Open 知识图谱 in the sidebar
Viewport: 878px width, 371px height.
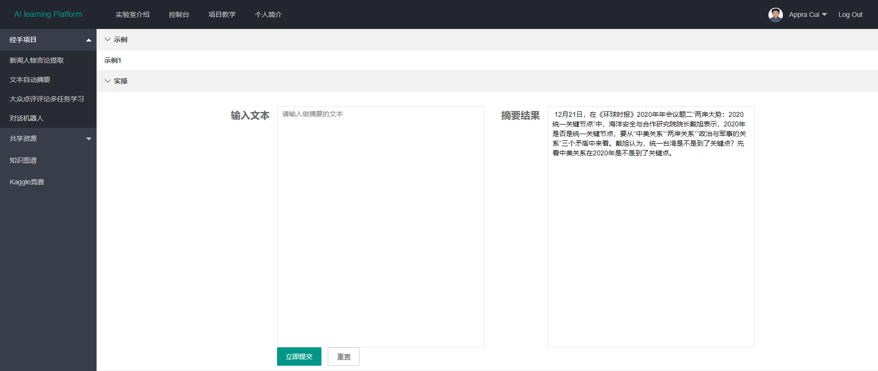click(48, 160)
